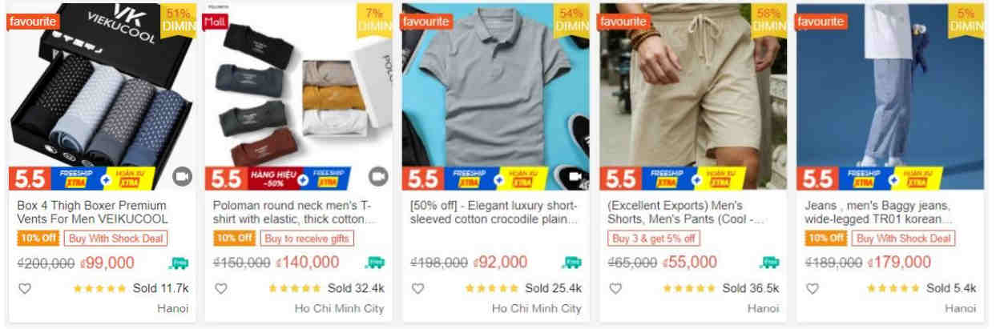The width and height of the screenshot is (996, 329).
Task: Click heart icon on Men's Shorts listing
Action: point(615,288)
